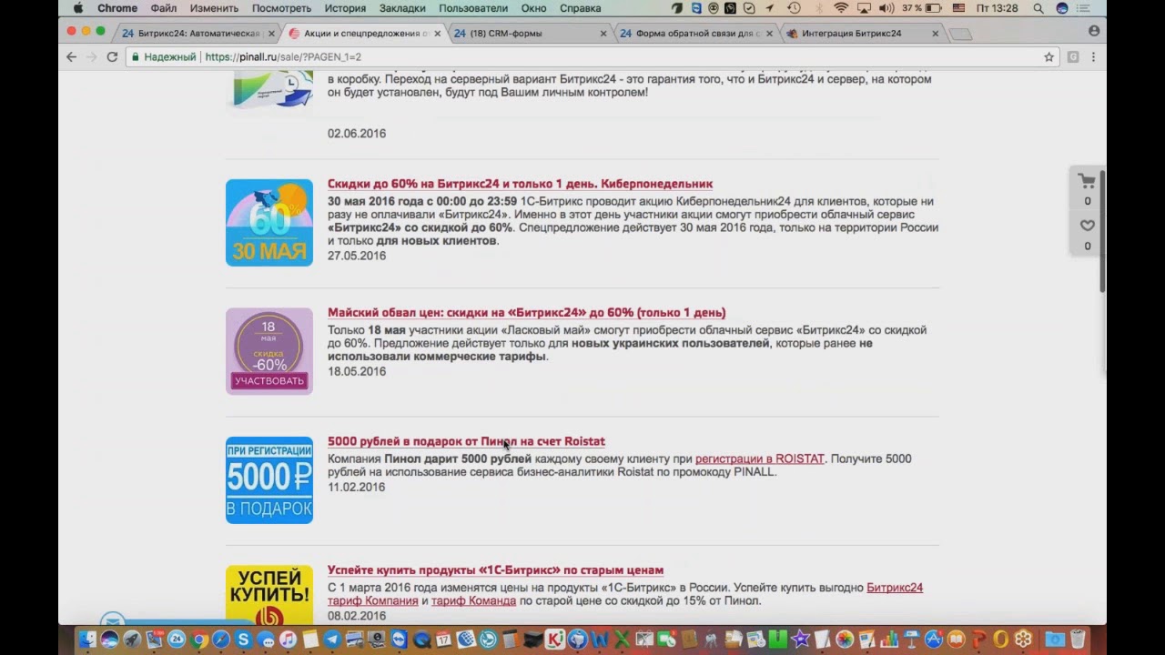Screen dimensions: 1165x655
Task: Launch Google Chrome from the Dock
Action: [198, 640]
